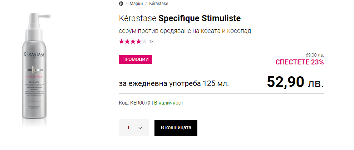354x150 pixels.
Task: Select the second rating star
Action: click(x=127, y=42)
